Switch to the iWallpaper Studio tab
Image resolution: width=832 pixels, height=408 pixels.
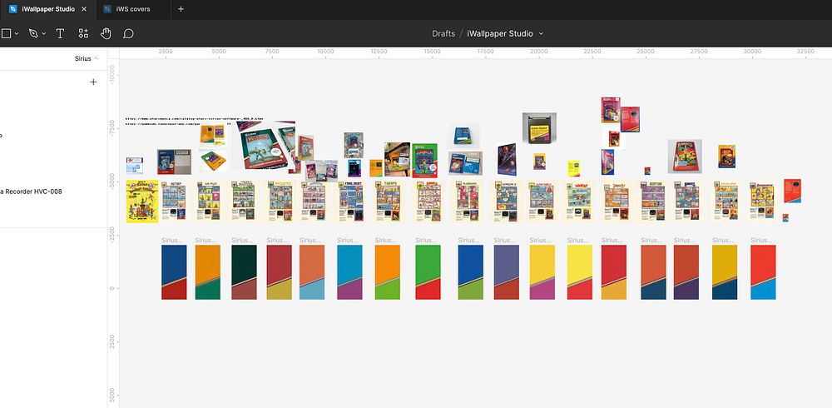(x=48, y=9)
